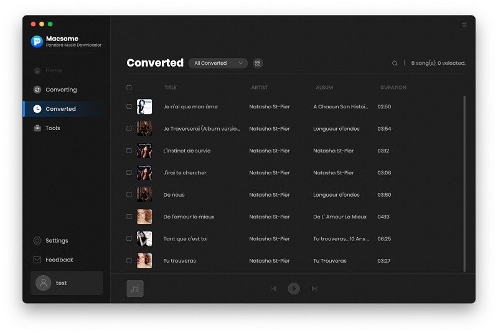This screenshot has width=498, height=333.
Task: Click album Tu trouveras.. 10 Ans
Action: (341, 239)
